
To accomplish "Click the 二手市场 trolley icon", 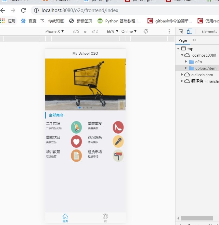I will click(76, 127).
